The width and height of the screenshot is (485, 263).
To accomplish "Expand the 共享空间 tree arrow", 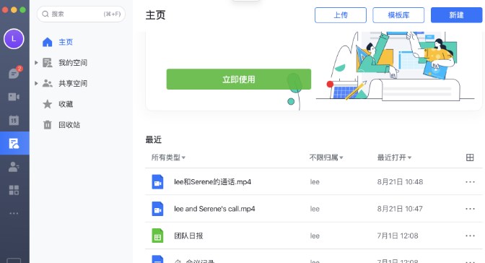I will 36,83.
